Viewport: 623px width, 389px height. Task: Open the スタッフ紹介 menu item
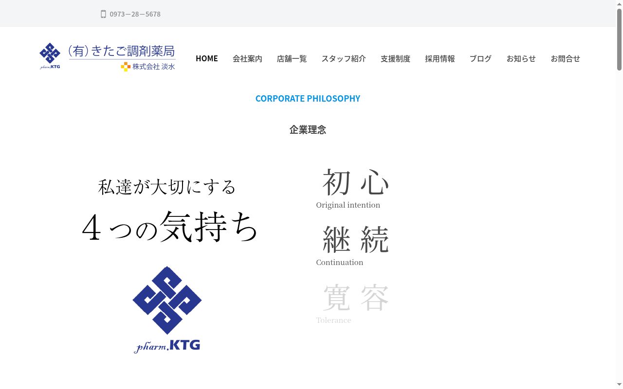tap(344, 58)
